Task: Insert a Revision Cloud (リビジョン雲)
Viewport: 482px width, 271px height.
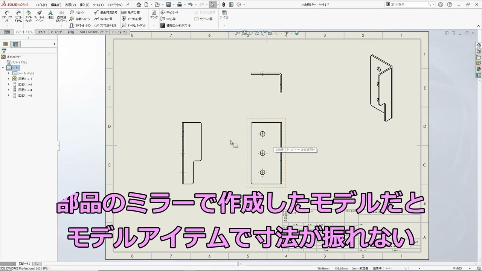Action: tap(204, 19)
